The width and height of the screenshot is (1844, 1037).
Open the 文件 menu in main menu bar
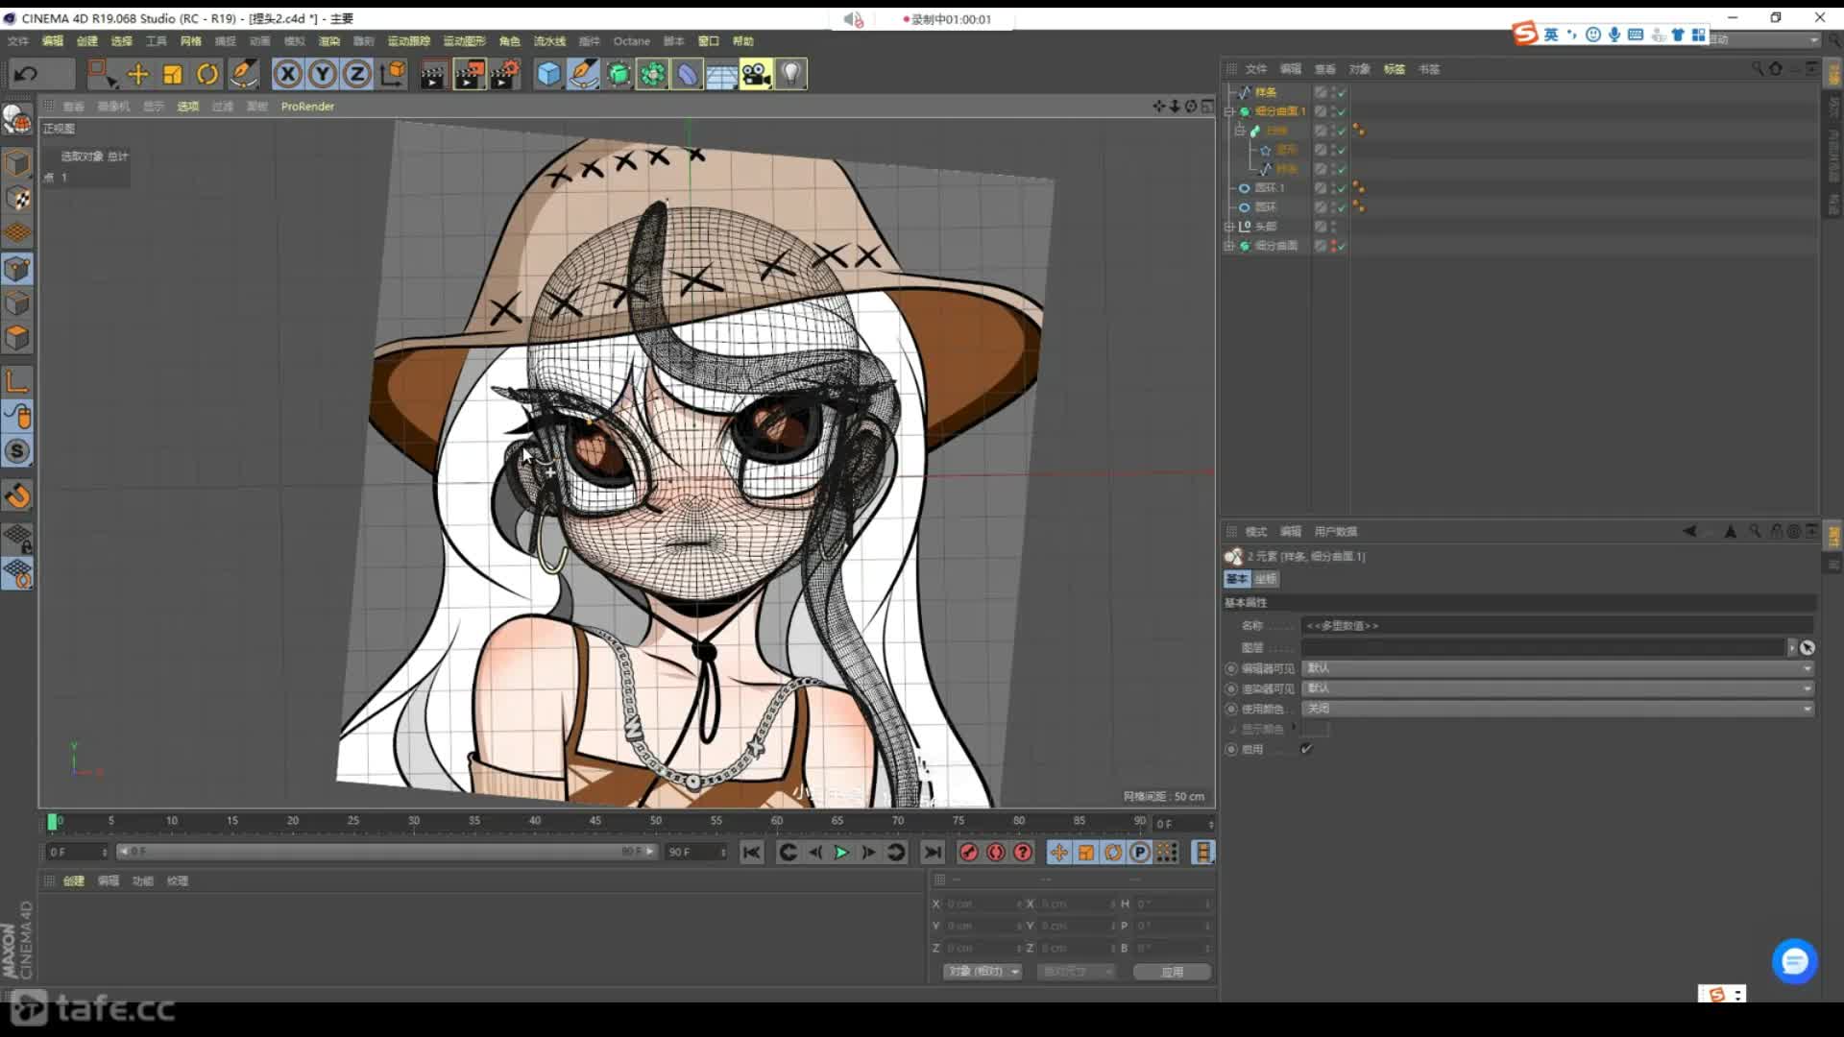tap(17, 41)
